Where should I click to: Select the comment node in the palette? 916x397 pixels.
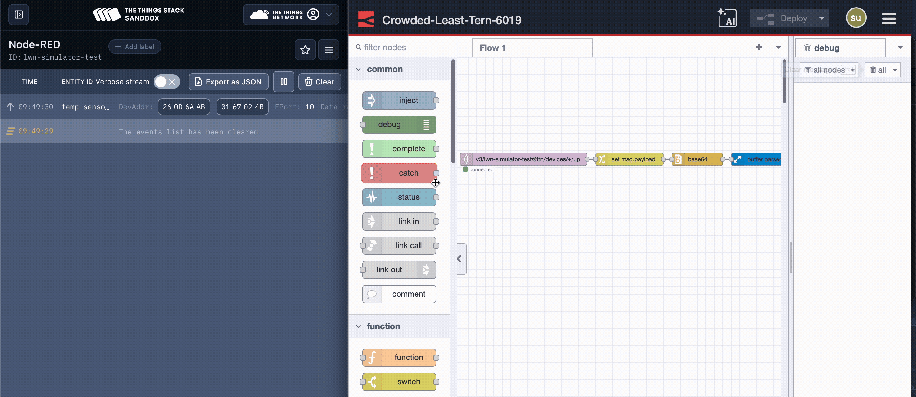click(x=399, y=294)
